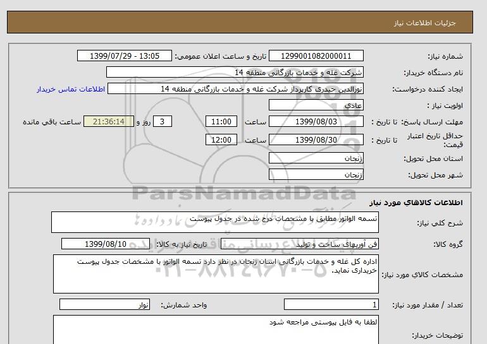Click the label استان محل تحویل

pos(433,158)
